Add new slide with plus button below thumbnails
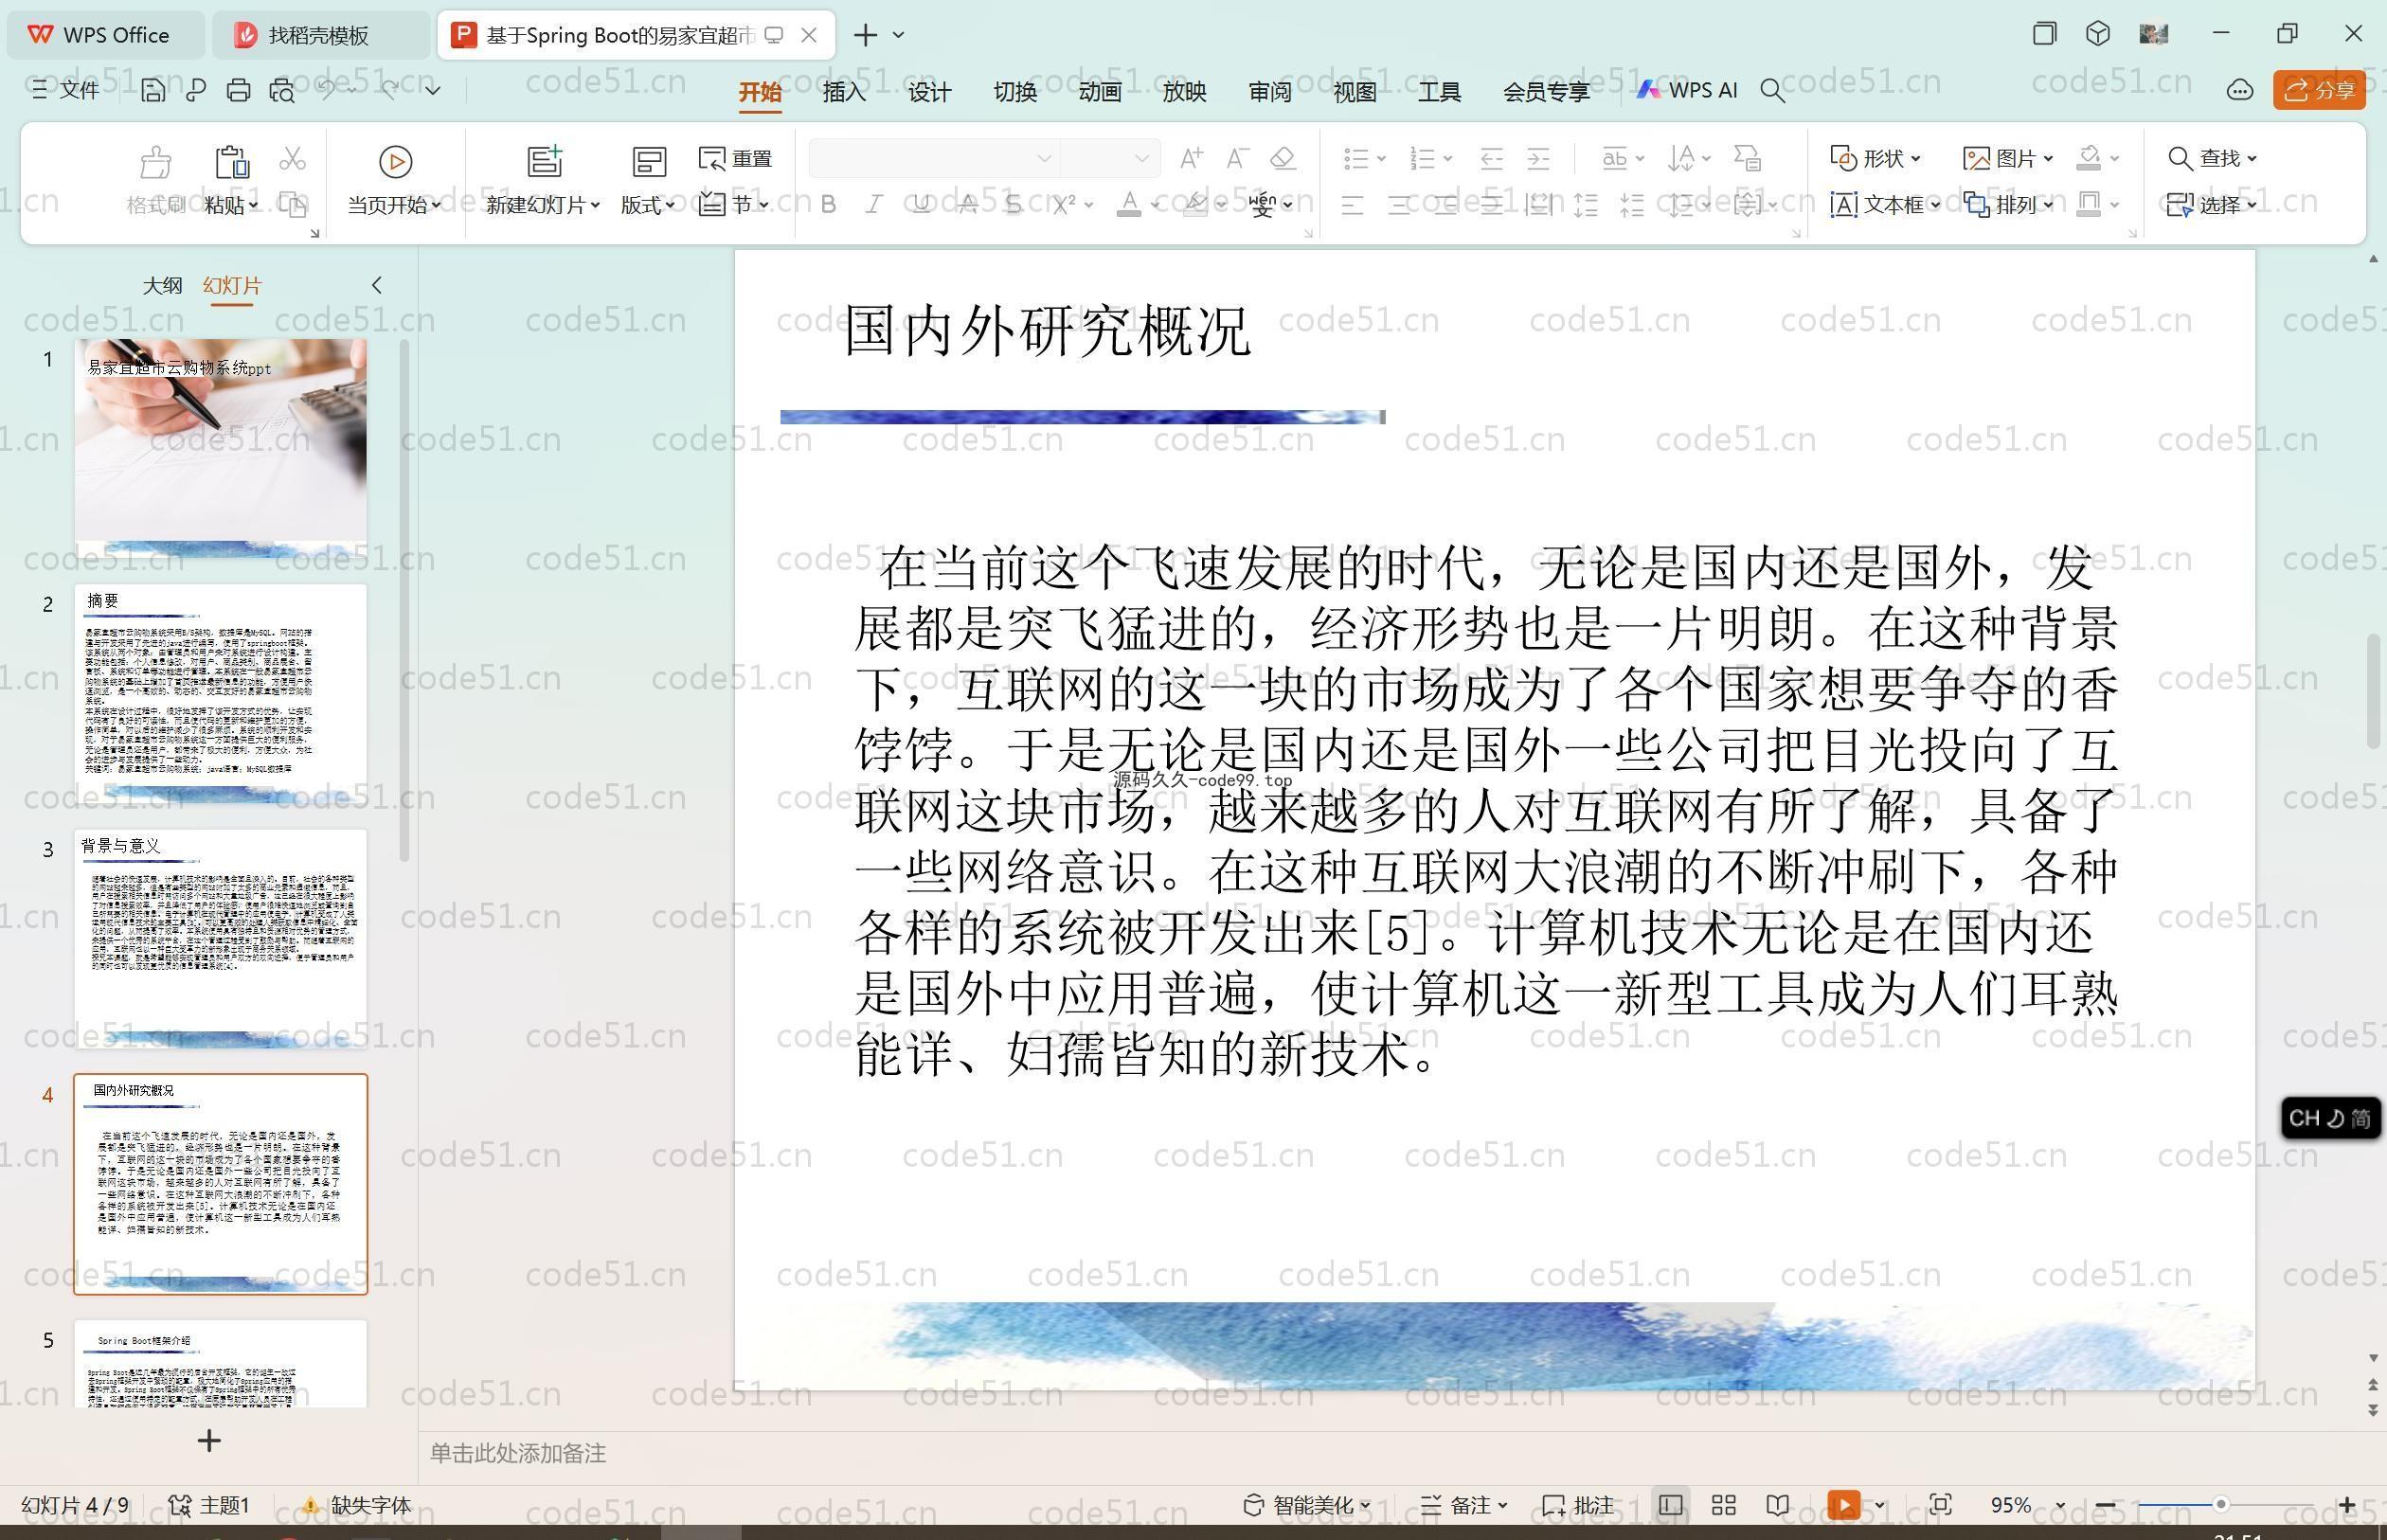 click(209, 1440)
